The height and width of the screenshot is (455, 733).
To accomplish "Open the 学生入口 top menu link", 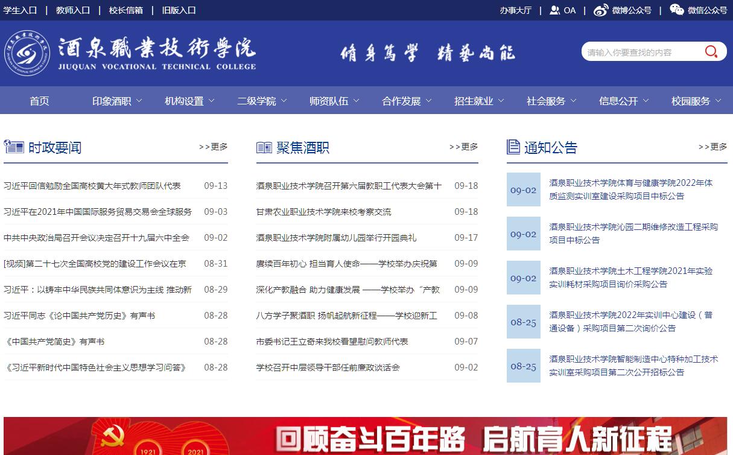I will (20, 10).
